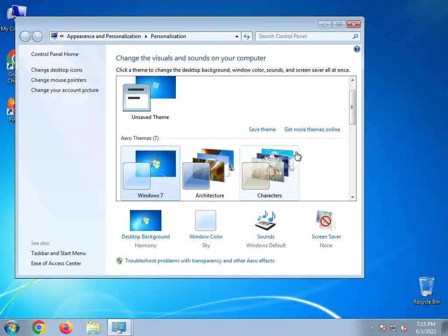This screenshot has width=448, height=336.
Task: Open Taskbar and Start Menu link
Action: [58, 253]
